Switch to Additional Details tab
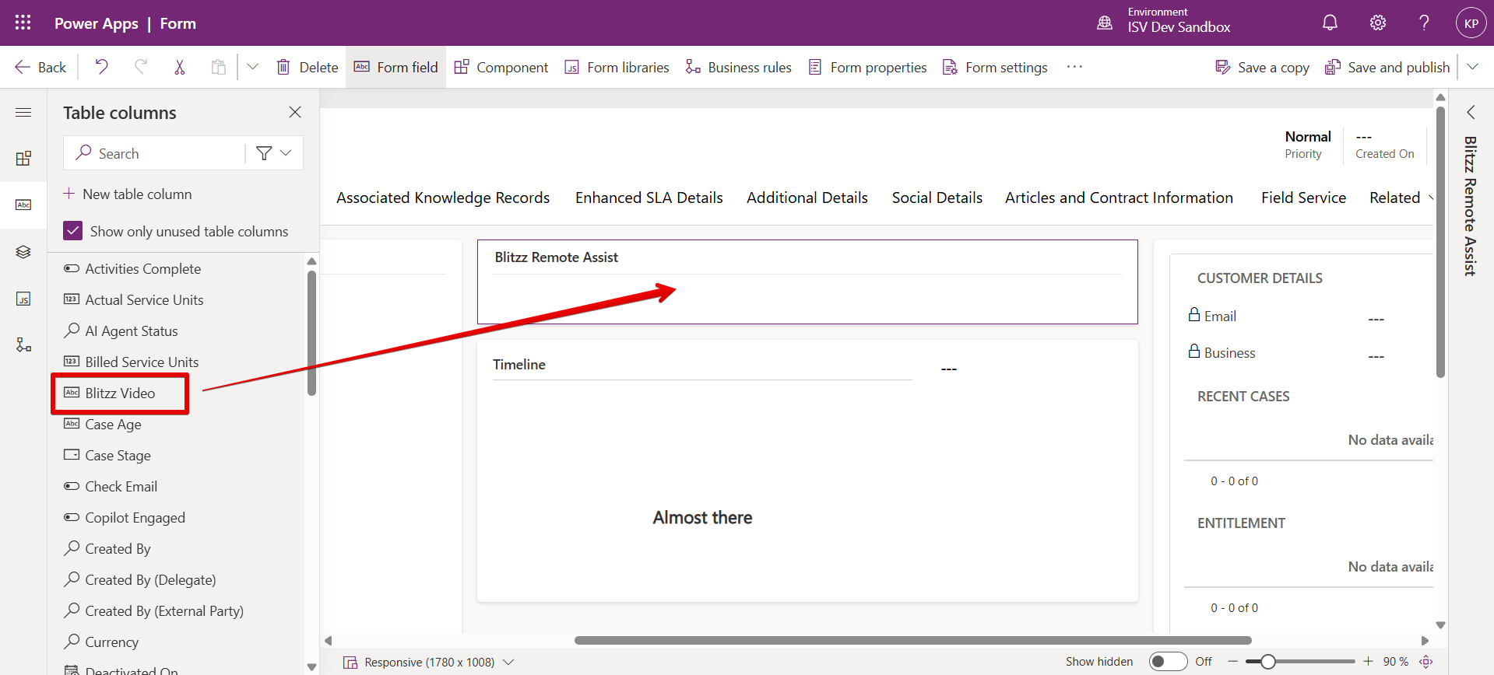This screenshot has width=1494, height=675. tap(807, 198)
